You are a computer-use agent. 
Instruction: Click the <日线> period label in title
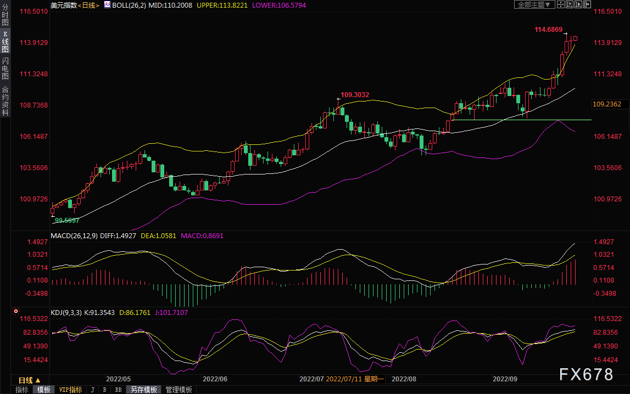coord(88,5)
